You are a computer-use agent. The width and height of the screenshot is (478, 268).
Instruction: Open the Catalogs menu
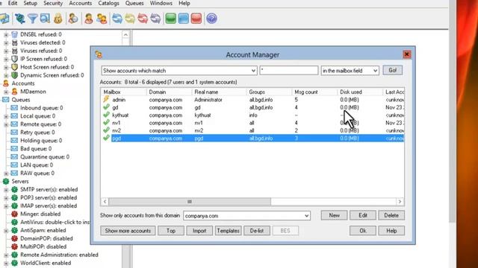(x=108, y=3)
